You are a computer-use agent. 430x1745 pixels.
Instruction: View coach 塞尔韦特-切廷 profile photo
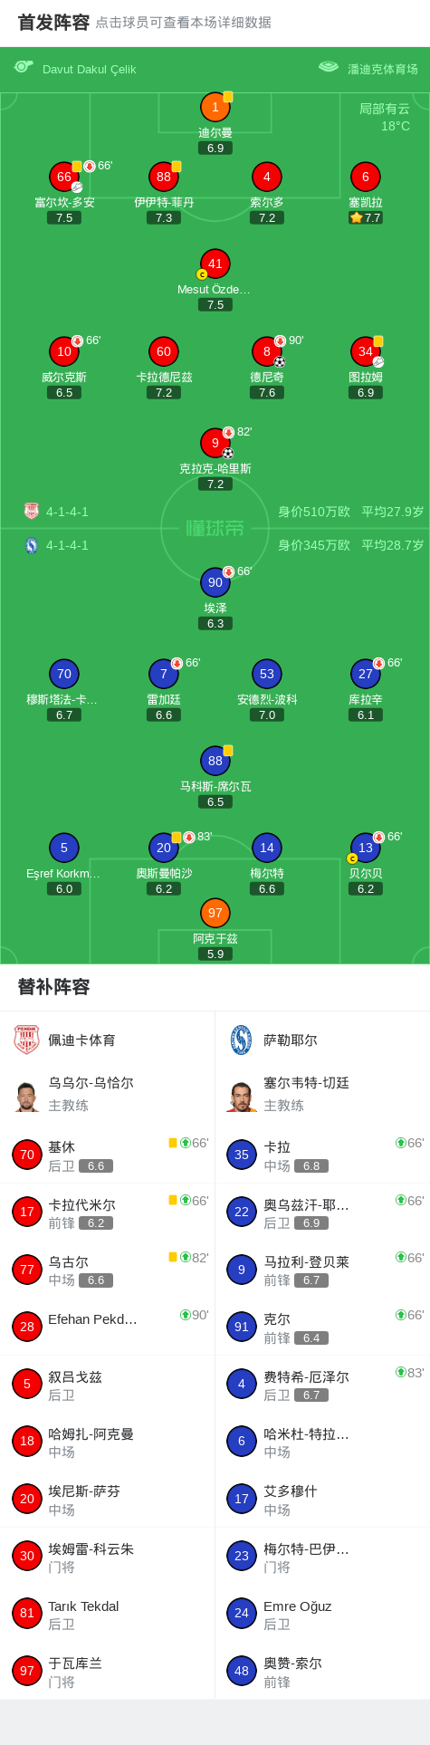tap(242, 1097)
